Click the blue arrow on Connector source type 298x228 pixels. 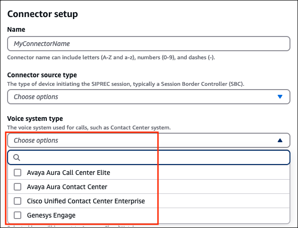tap(280, 97)
